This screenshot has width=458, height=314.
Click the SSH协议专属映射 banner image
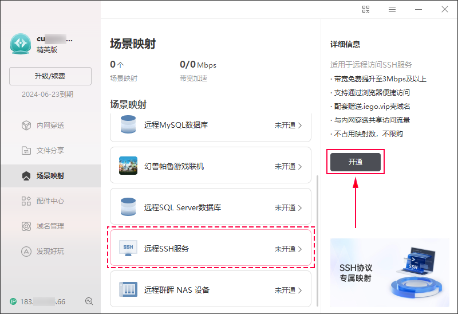point(389,272)
